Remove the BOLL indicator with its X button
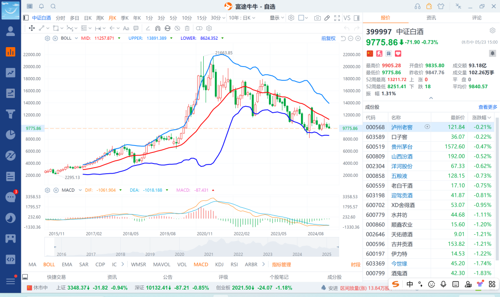Viewport: 500px width, 297px height. (x=55, y=38)
